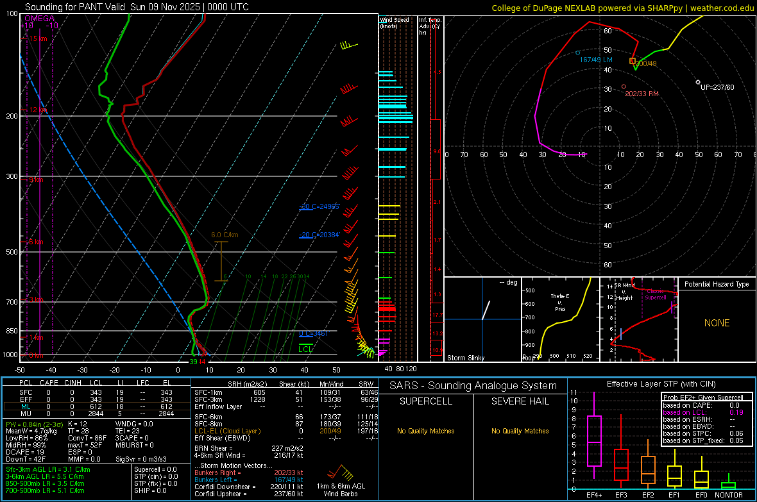Click the Bunkers Left 167/49 LM hodograph marker
The height and width of the screenshot is (502, 757).
(x=578, y=53)
